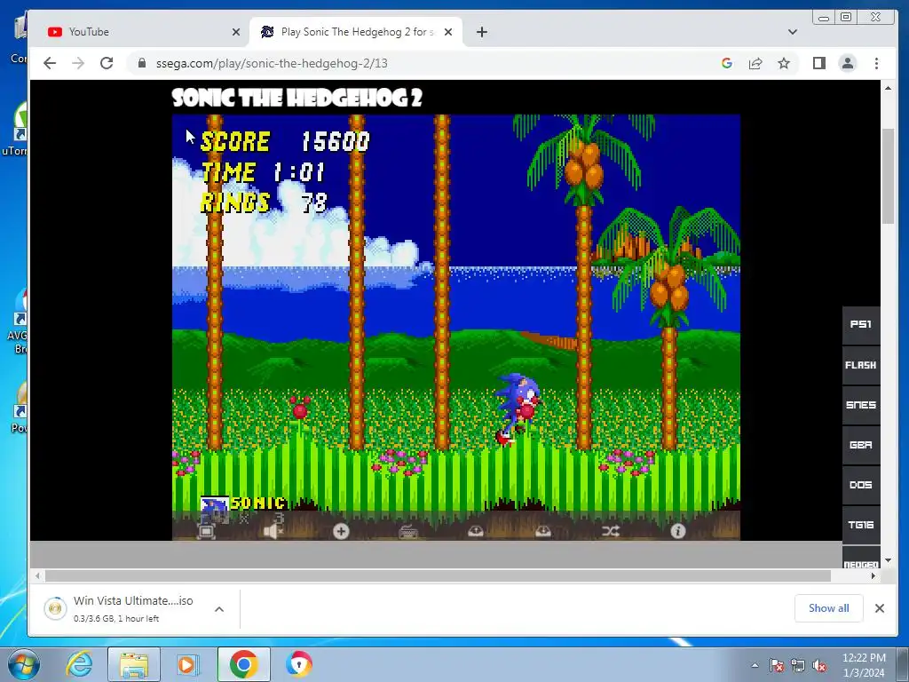Click the shuffle random game icon
Viewport: 909px width, 682px height.
point(611,531)
